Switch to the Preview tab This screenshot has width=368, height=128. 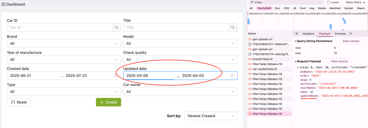click(x=340, y=34)
